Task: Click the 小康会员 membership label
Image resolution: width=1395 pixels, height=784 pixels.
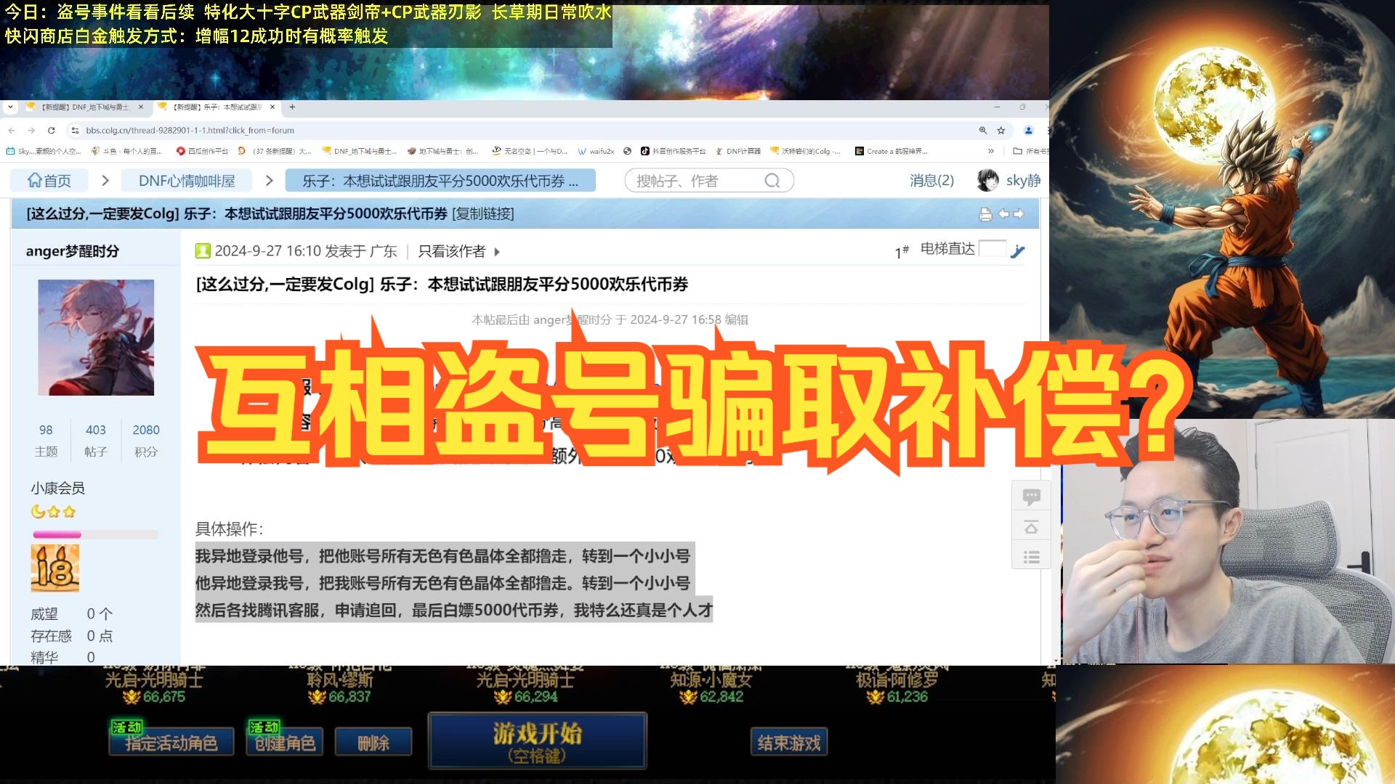Action: coord(58,489)
